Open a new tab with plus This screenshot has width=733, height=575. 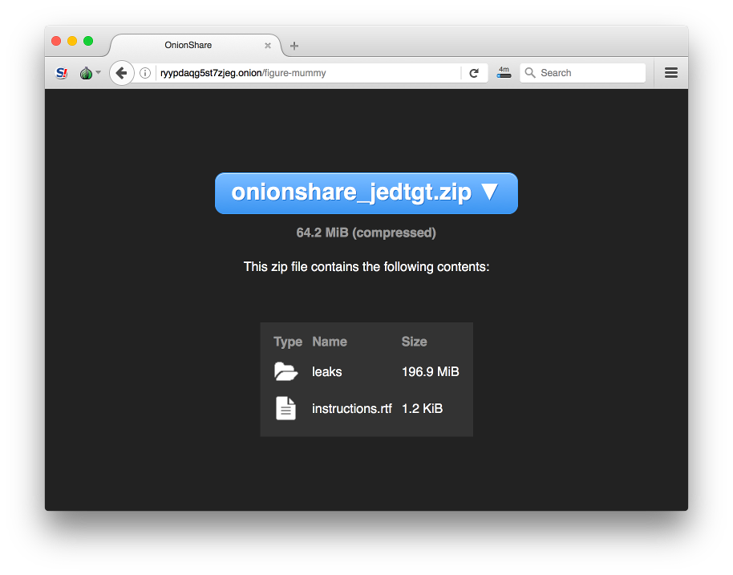pyautogui.click(x=294, y=46)
